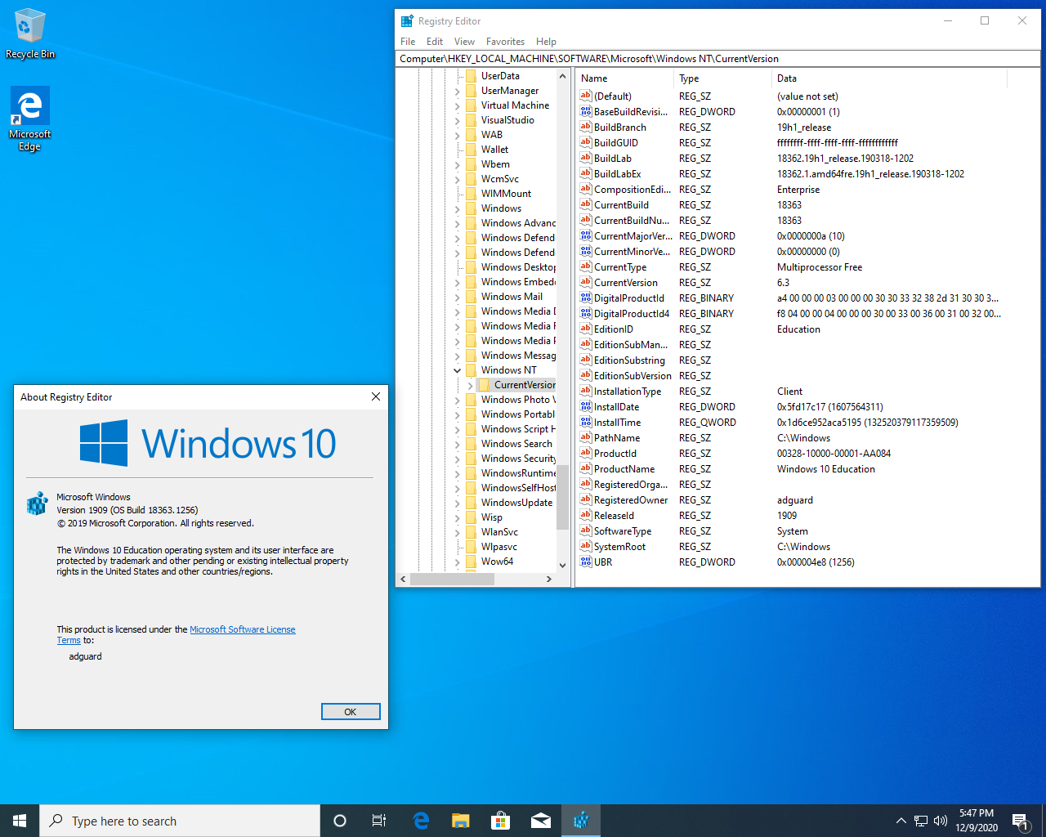The image size is (1046, 837).
Task: Open Microsoft Store from the taskbar
Action: [500, 821]
